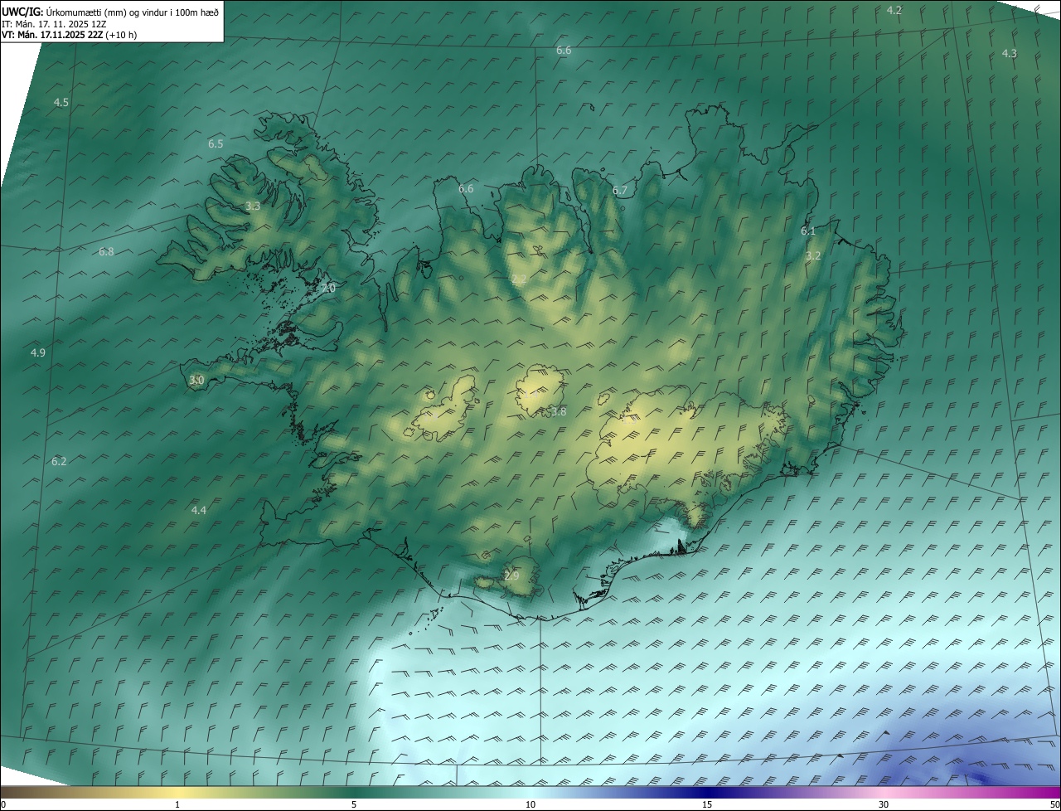Click the 2.9 value on the southern glacier
The width and height of the screenshot is (1061, 811).
point(511,575)
